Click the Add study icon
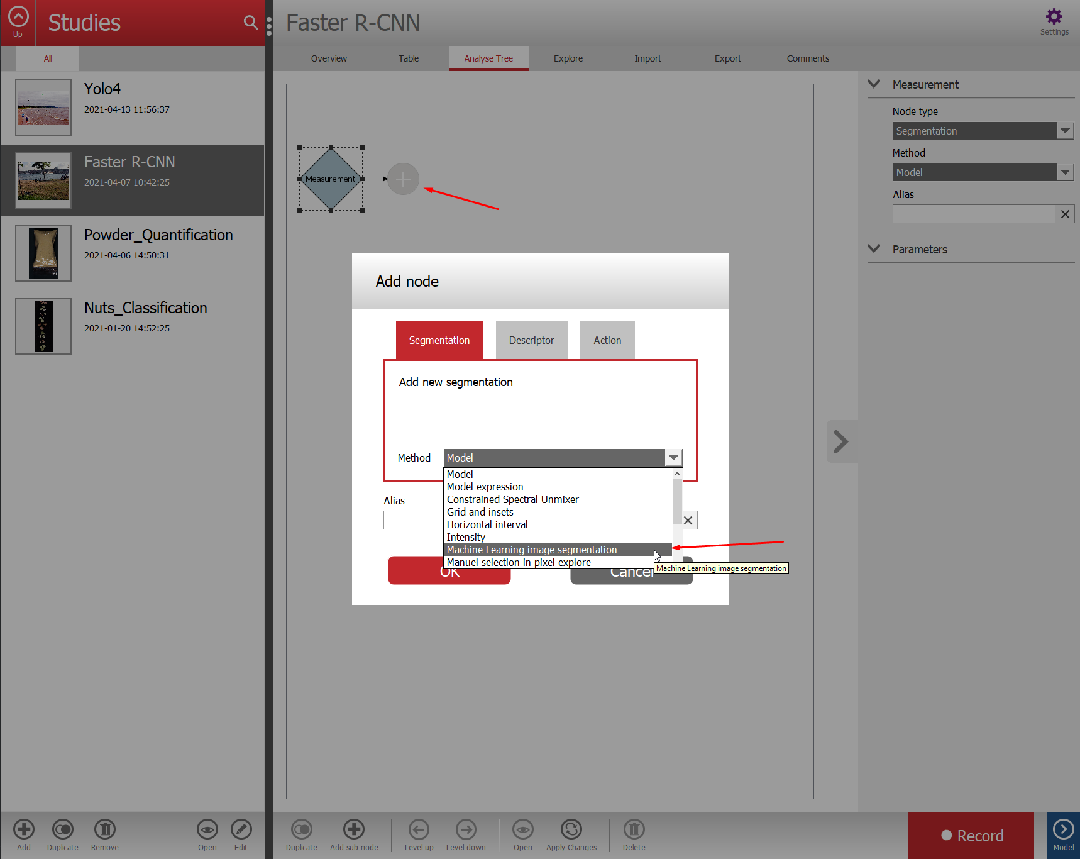This screenshot has height=859, width=1080. point(24,829)
